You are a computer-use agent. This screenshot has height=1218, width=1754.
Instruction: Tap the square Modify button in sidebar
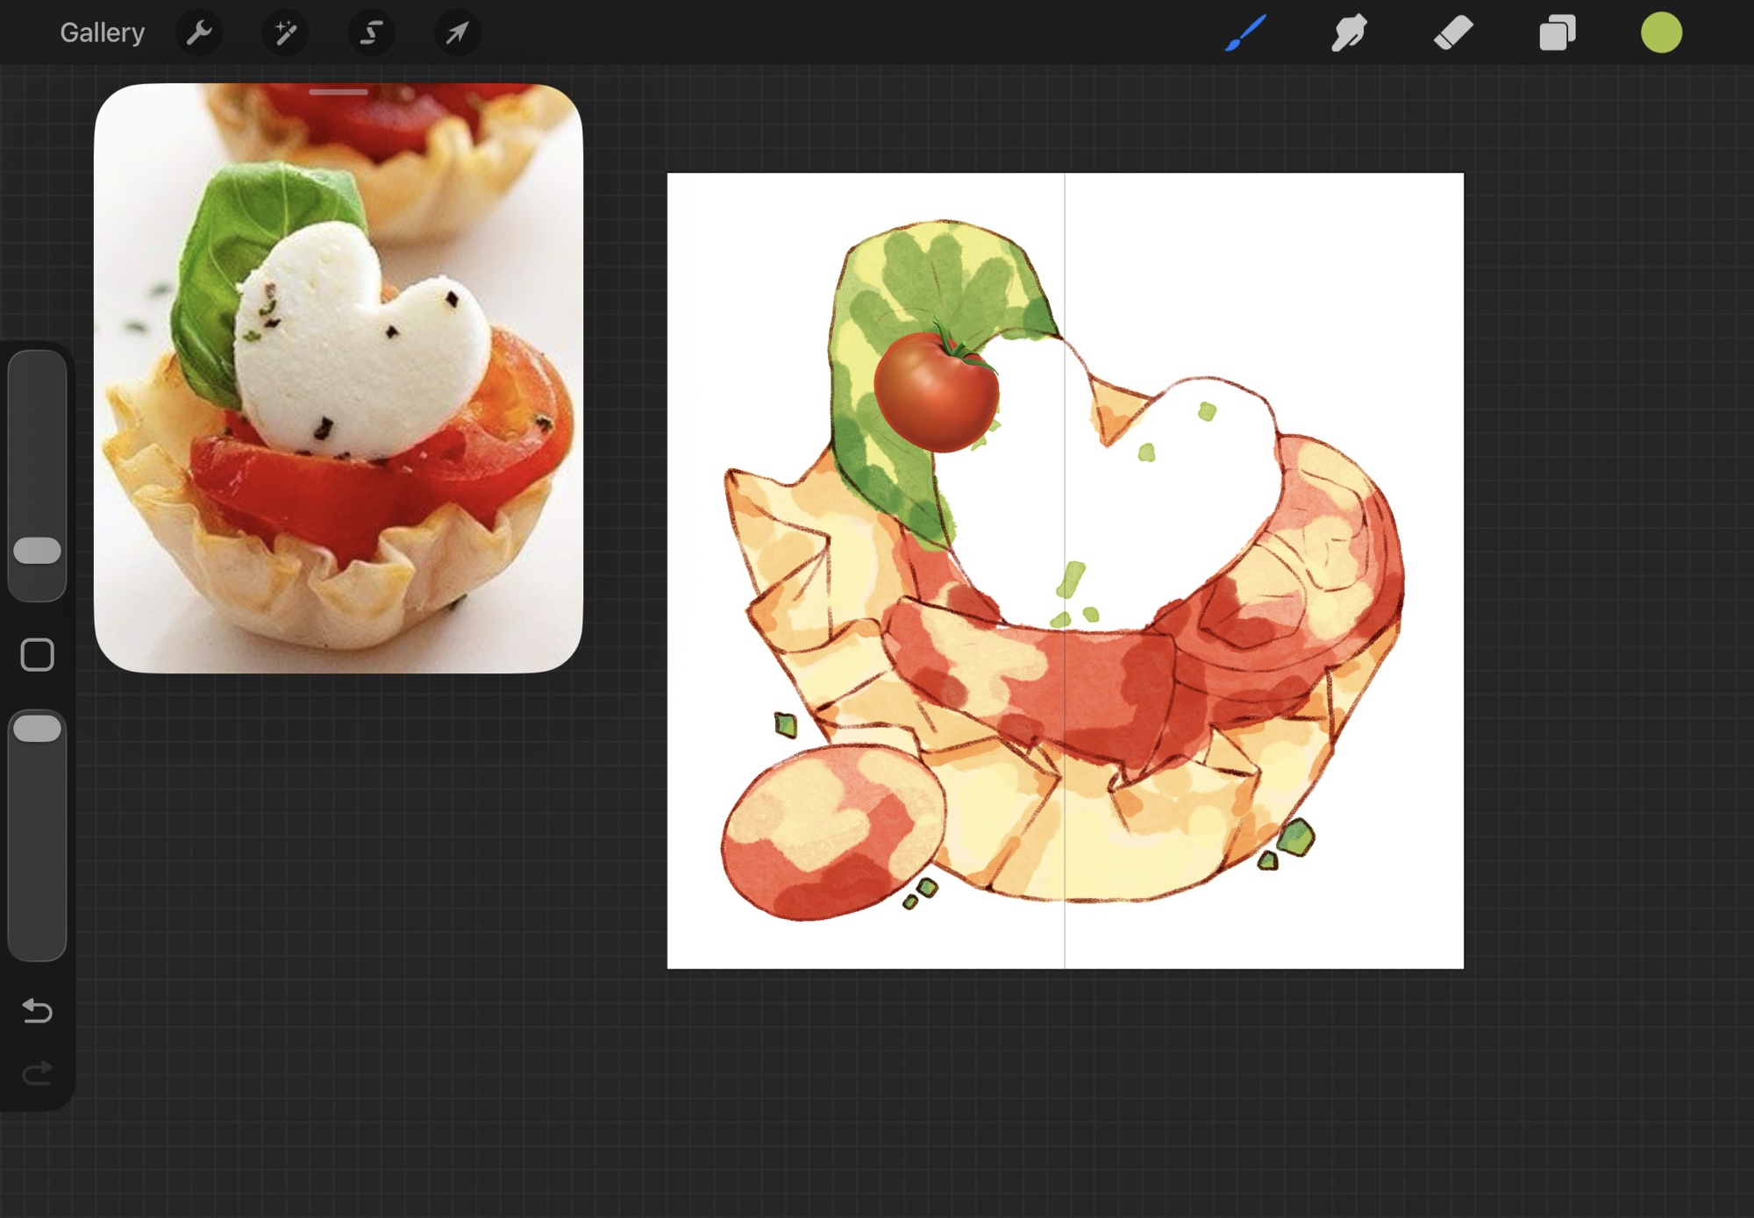37,655
